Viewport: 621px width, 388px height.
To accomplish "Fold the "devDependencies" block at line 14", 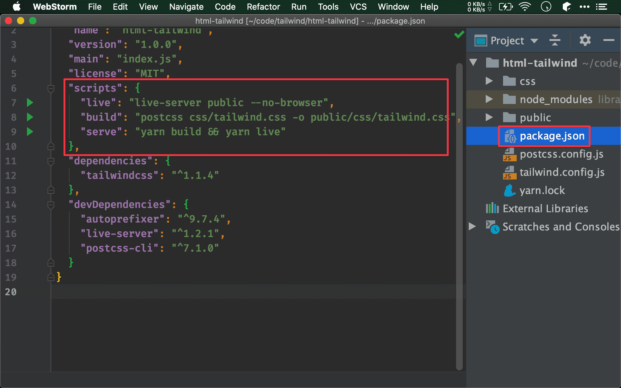I will click(x=51, y=205).
